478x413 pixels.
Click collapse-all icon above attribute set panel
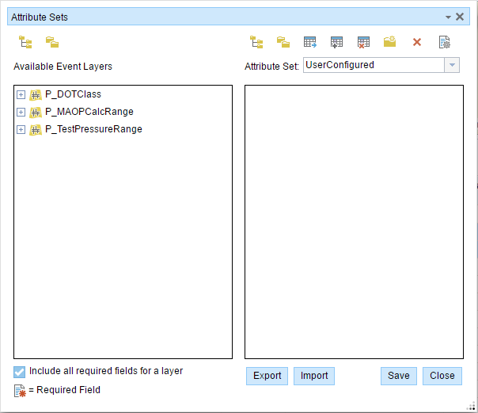[283, 42]
